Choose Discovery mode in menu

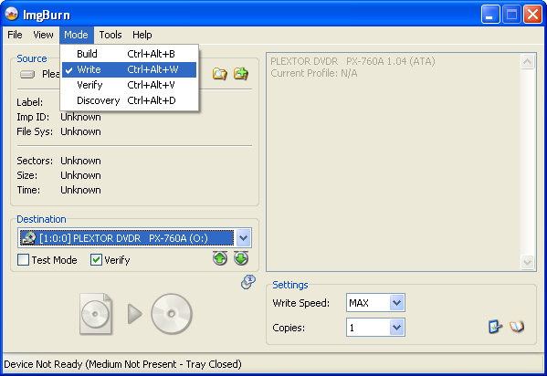[x=129, y=100]
